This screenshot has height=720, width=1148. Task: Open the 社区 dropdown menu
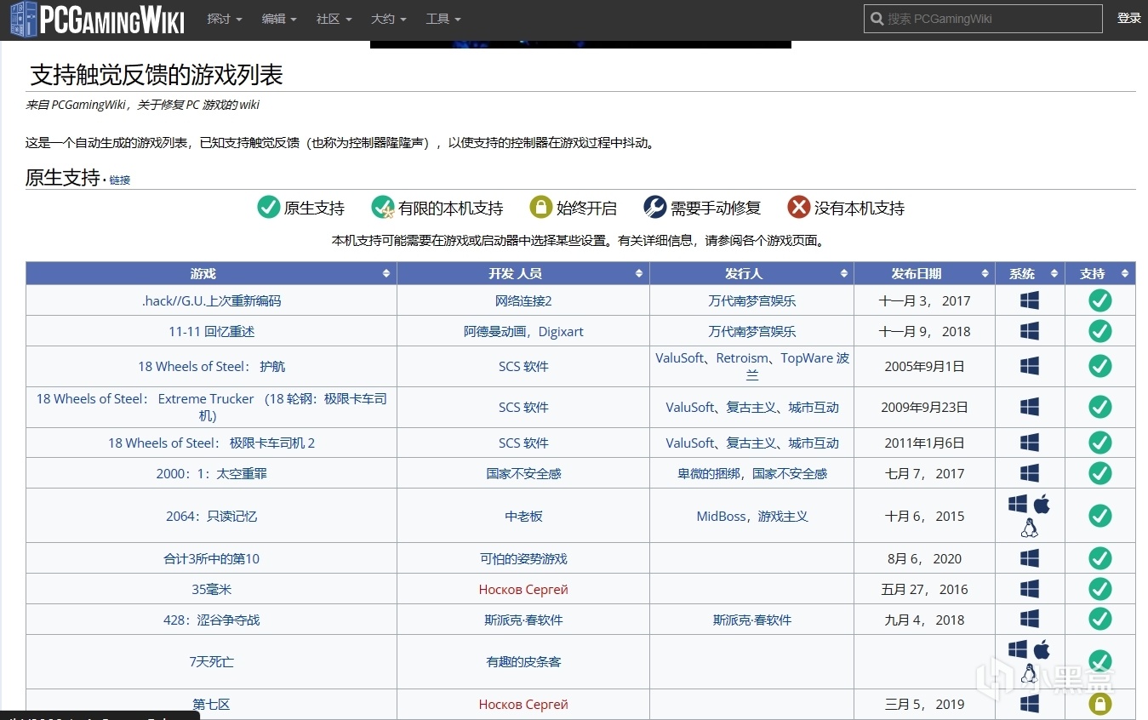(334, 19)
